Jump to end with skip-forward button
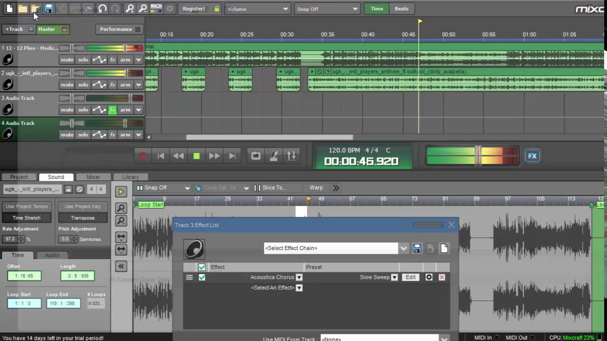 232,156
